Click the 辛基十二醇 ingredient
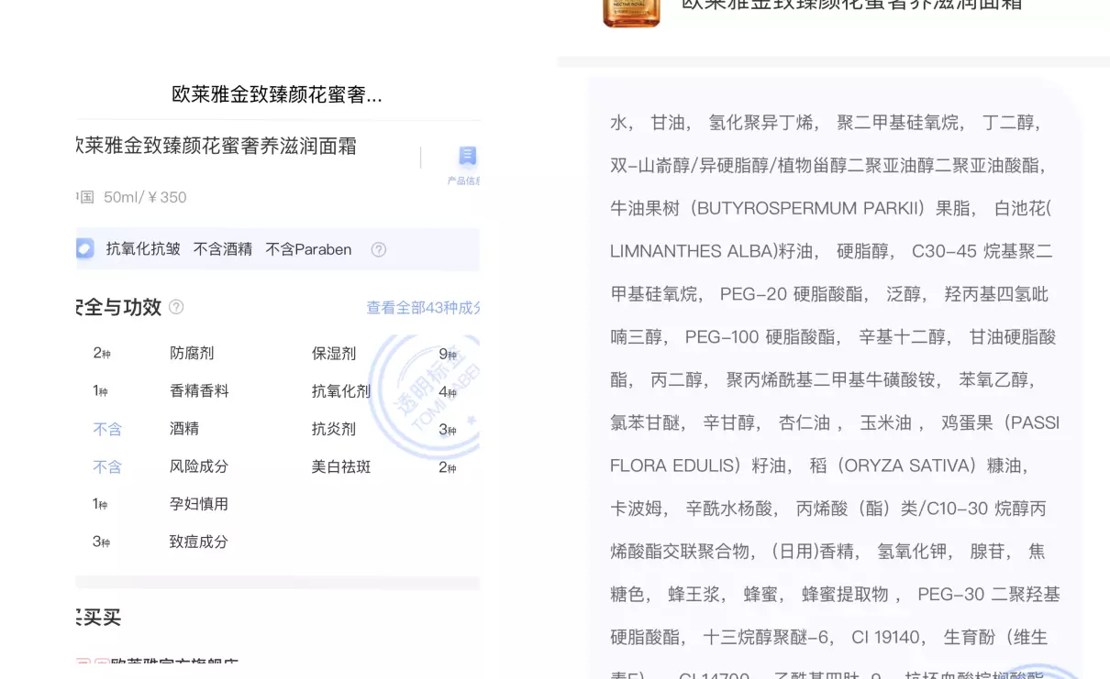The image size is (1110, 679). (x=904, y=337)
